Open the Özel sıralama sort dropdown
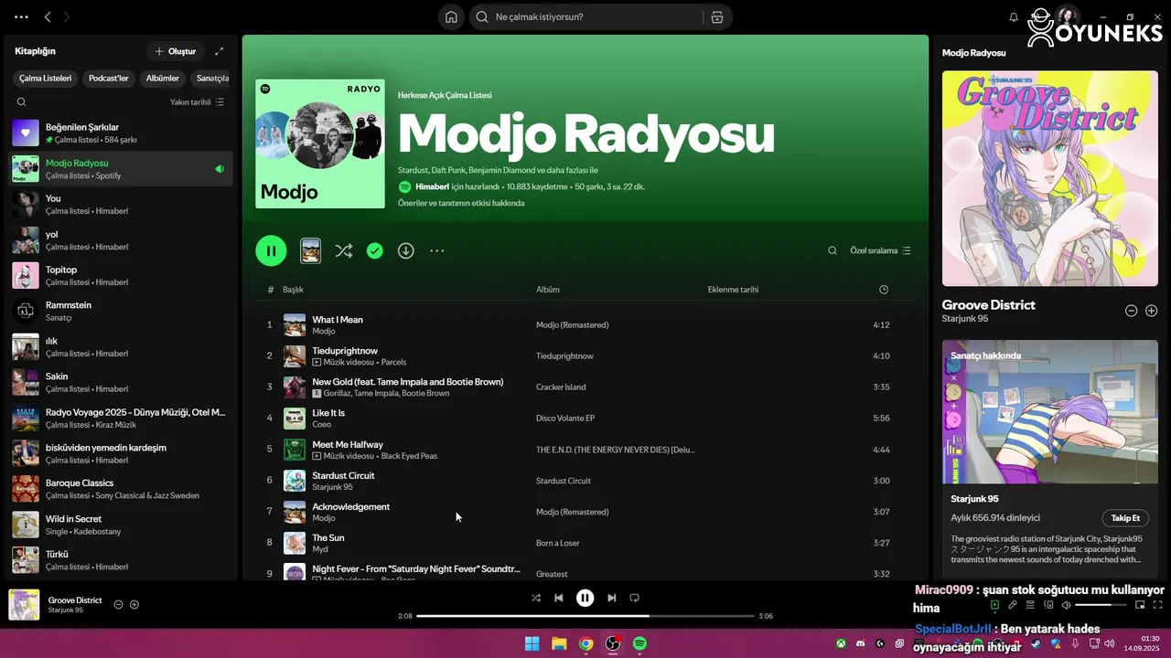 880,250
